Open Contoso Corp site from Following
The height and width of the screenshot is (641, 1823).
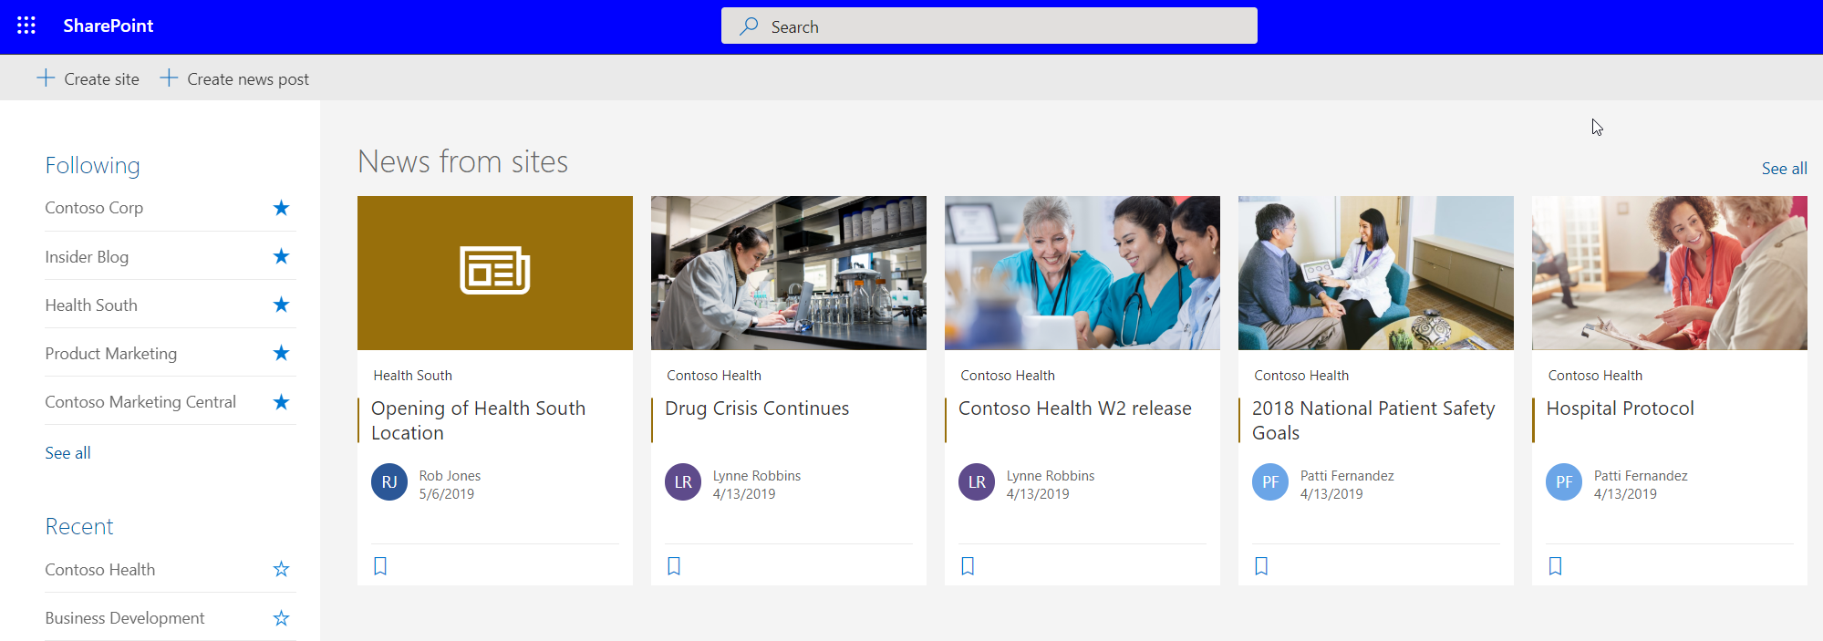[94, 208]
